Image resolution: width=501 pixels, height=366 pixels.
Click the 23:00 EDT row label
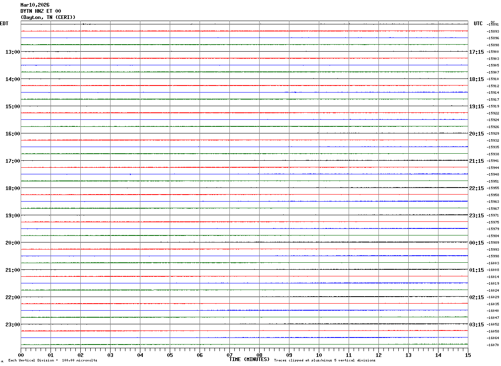(x=13, y=325)
